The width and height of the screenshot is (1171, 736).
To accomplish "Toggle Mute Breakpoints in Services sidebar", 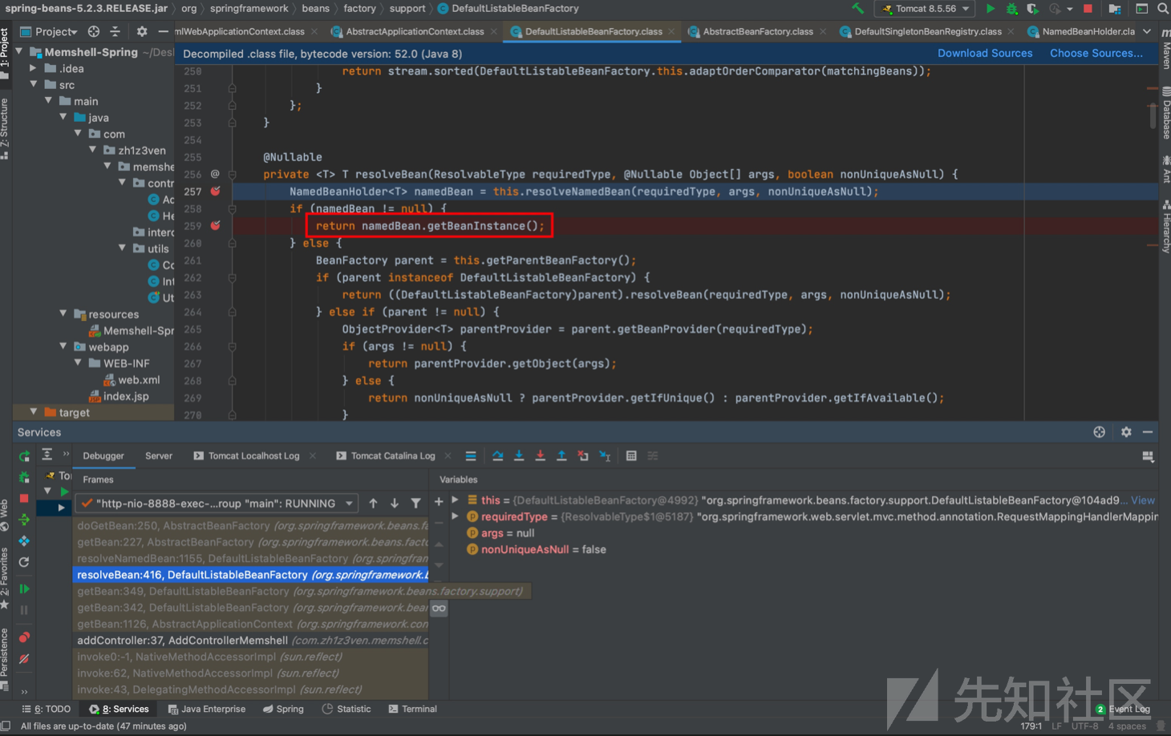I will [x=24, y=659].
